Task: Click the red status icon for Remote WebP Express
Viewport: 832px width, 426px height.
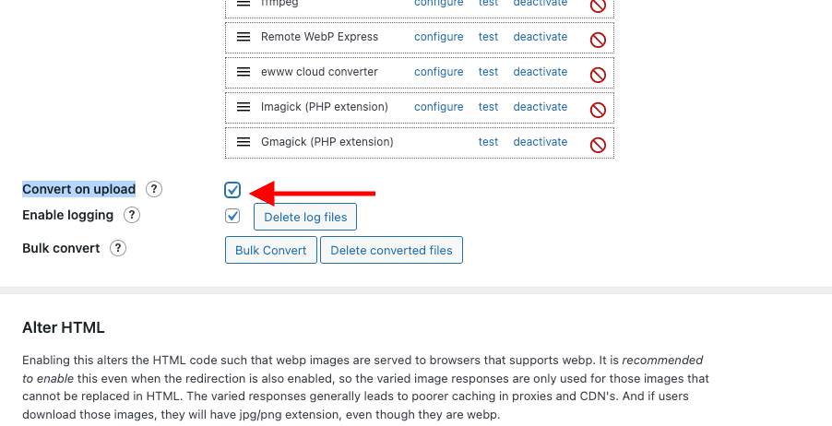Action: coord(598,40)
